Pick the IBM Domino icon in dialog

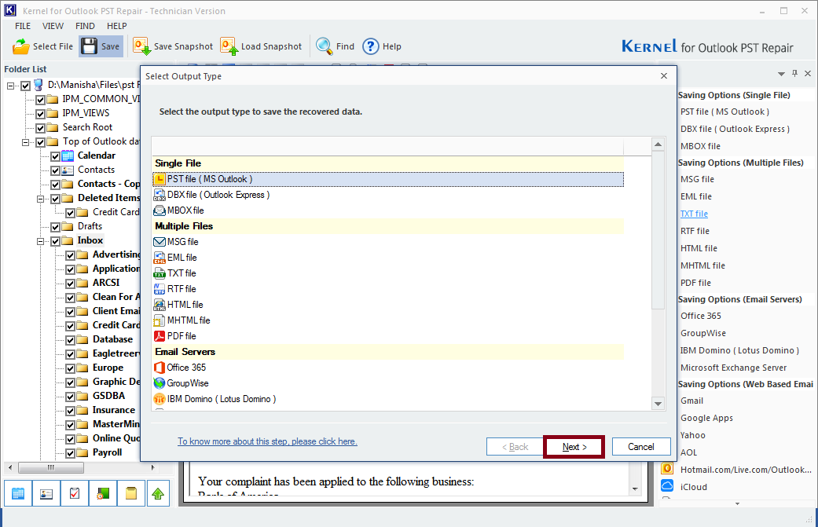tap(160, 399)
